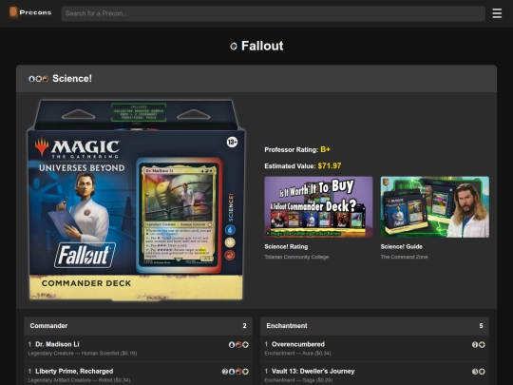Click Vault 13's generic mana cost icon
The width and height of the screenshot is (513, 385).
click(x=475, y=372)
